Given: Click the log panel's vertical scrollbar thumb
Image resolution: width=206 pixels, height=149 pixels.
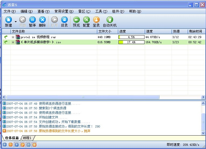Looking at the screenshot, I should [x=203, y=122].
